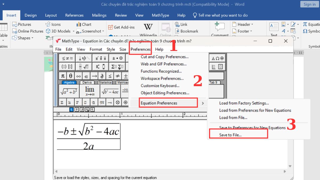Open the Style menu in MathType
The height and width of the screenshot is (180, 320).
[111, 49]
